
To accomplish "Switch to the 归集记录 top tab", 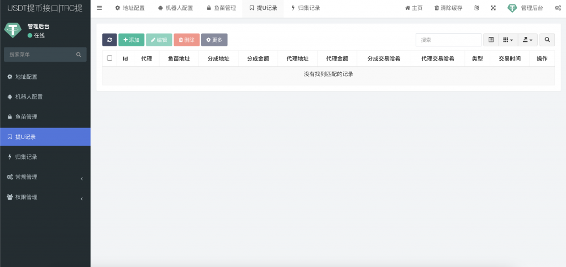I will [x=305, y=8].
